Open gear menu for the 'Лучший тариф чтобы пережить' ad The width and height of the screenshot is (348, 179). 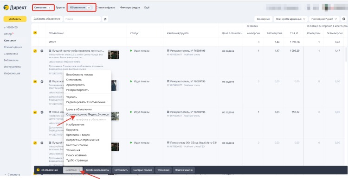click(42, 51)
